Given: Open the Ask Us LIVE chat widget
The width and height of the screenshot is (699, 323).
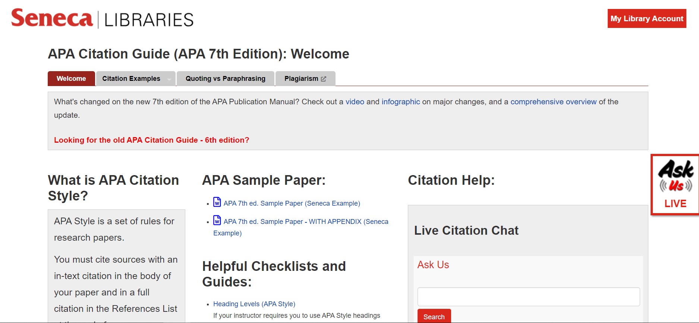Looking at the screenshot, I should (675, 184).
